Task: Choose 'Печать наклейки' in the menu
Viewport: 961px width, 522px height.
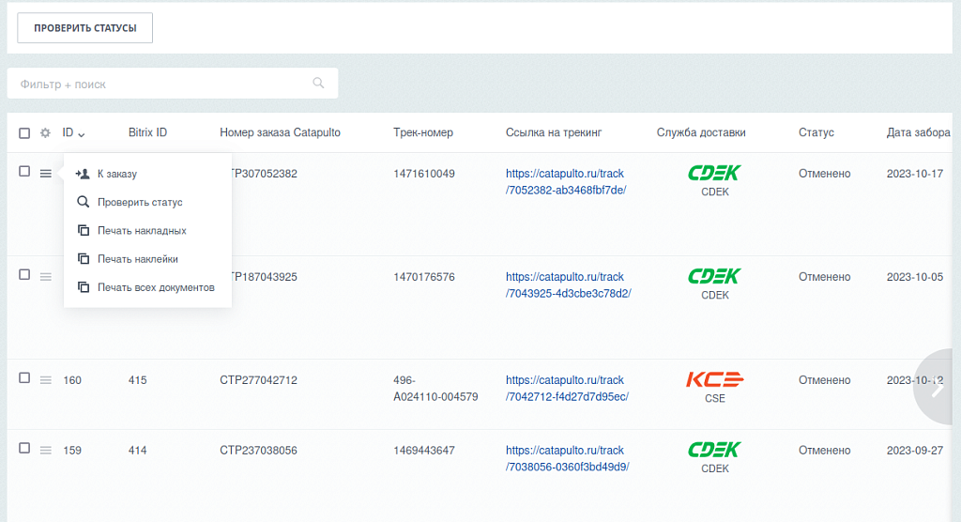Action: tap(137, 259)
